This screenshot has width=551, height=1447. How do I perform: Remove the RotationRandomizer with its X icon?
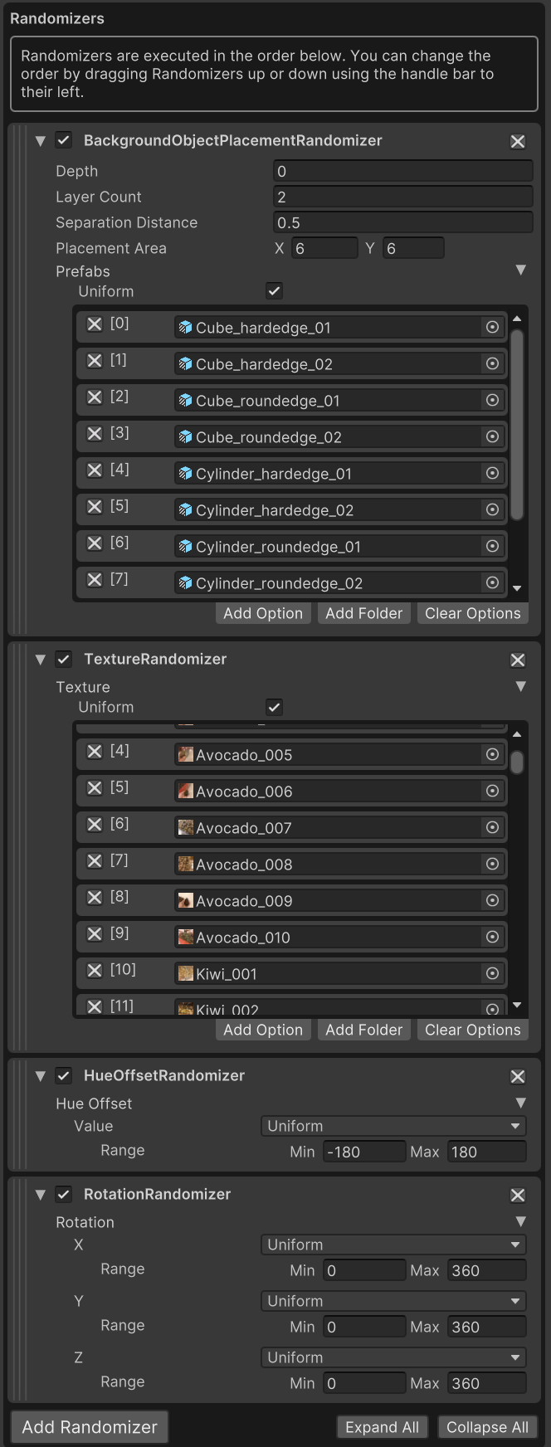[518, 1196]
